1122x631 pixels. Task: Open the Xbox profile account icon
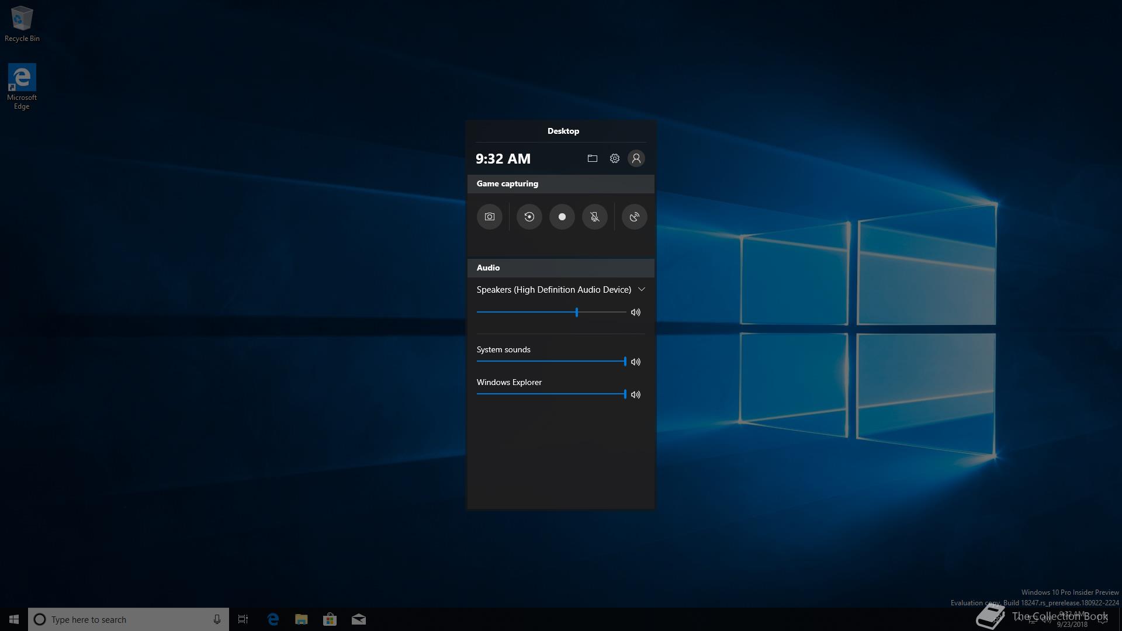coord(636,158)
